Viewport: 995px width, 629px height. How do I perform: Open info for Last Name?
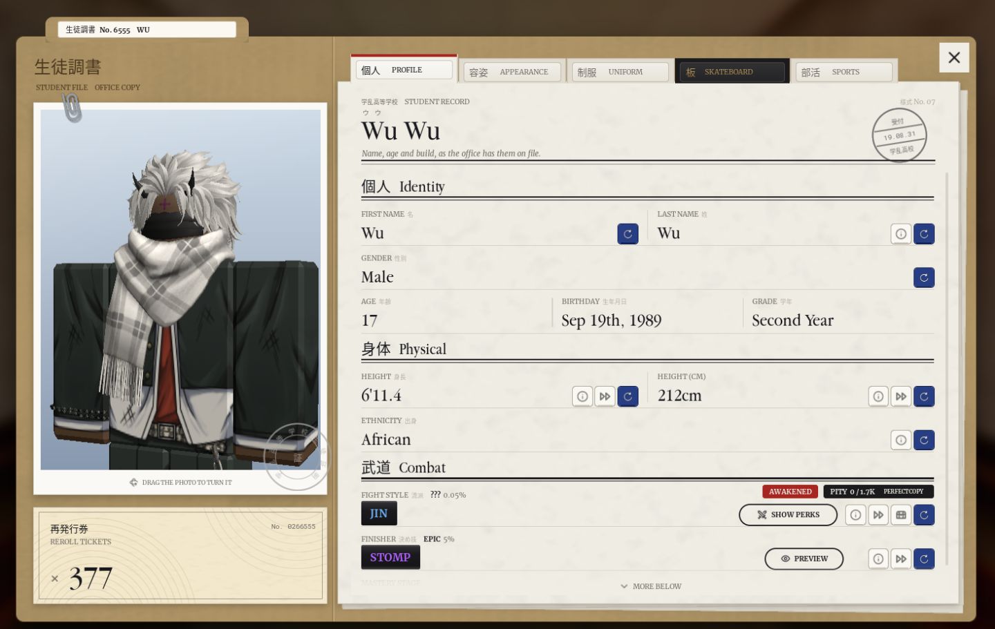901,234
